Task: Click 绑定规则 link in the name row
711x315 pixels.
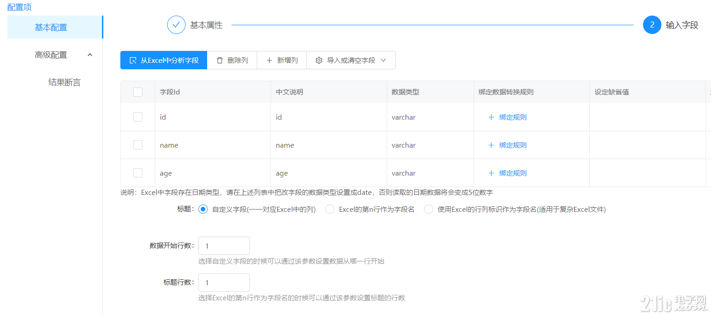Action: pyautogui.click(x=513, y=145)
